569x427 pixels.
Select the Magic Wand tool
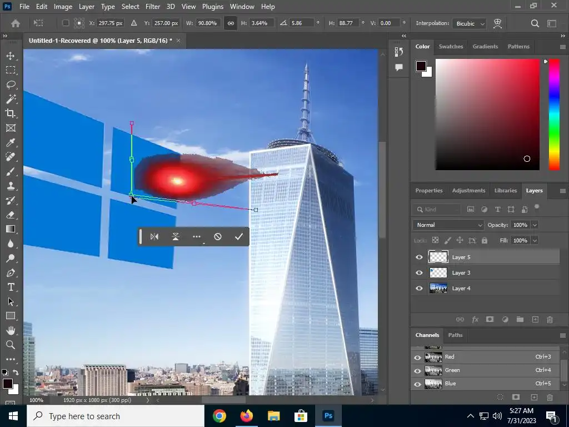11,99
